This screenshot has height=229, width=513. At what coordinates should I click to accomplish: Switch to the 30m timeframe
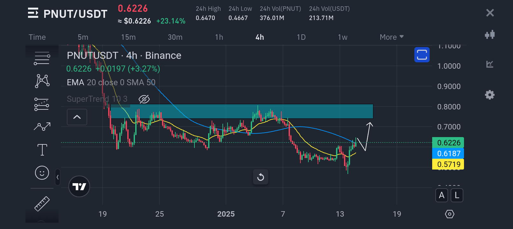coord(175,37)
